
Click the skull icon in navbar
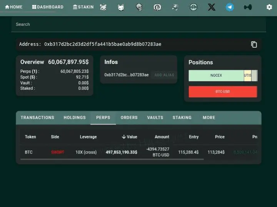coord(139,7)
